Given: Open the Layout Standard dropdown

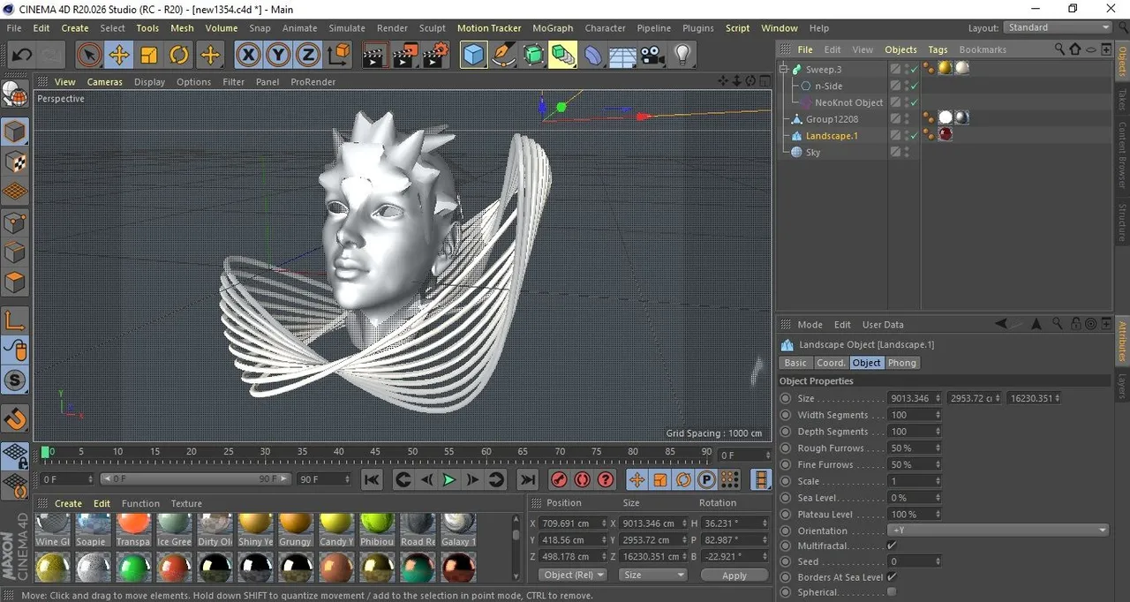Looking at the screenshot, I should point(1058,28).
